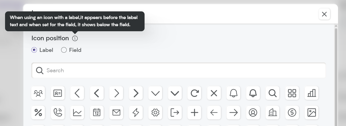Select the Field icon position radio

pyautogui.click(x=64, y=50)
